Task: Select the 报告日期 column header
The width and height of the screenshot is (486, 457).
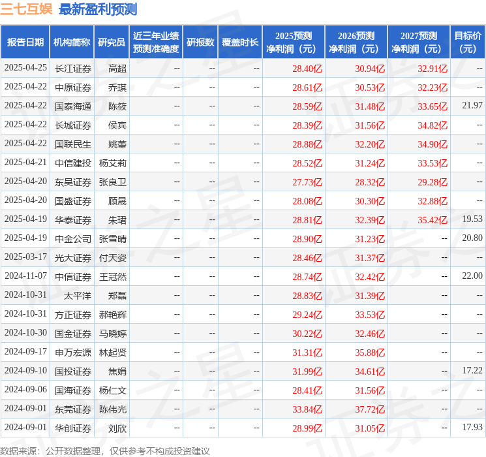Action: click(25, 42)
